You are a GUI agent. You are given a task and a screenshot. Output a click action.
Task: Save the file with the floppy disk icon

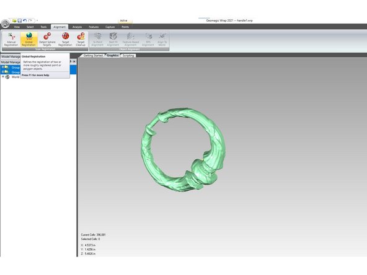[20, 20]
